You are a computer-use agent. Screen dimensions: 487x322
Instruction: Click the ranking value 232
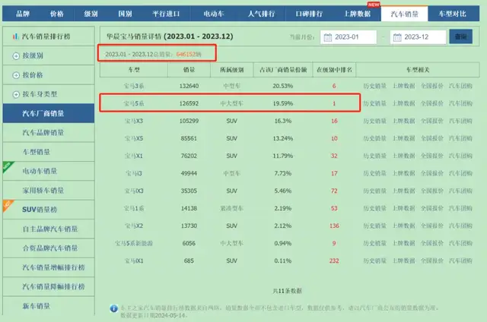(334, 260)
